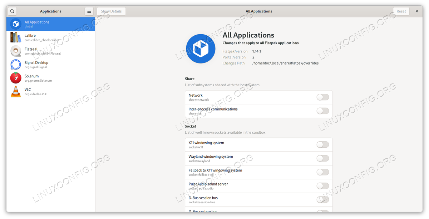The image size is (429, 219).
Task: Toggle X11 windowing system socket
Action: click(322, 144)
